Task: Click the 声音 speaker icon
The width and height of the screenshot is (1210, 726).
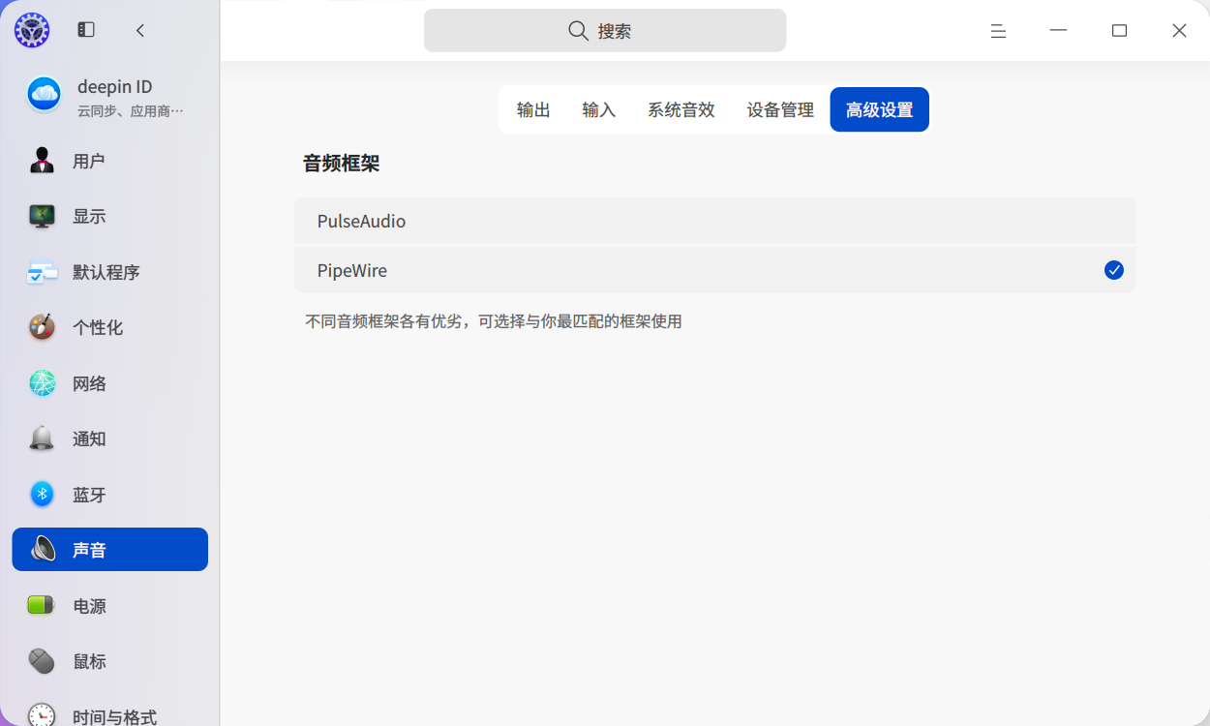Action: 43,550
